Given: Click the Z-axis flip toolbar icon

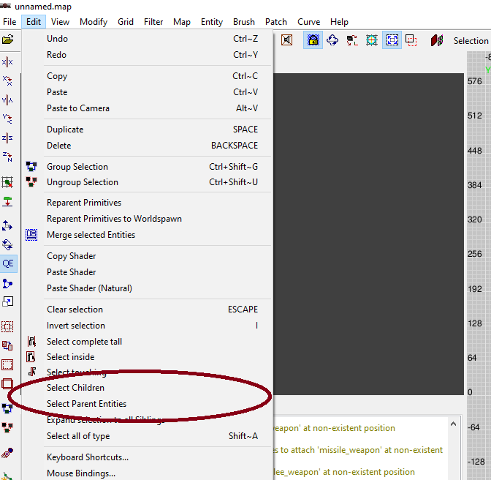Looking at the screenshot, I should point(7,138).
